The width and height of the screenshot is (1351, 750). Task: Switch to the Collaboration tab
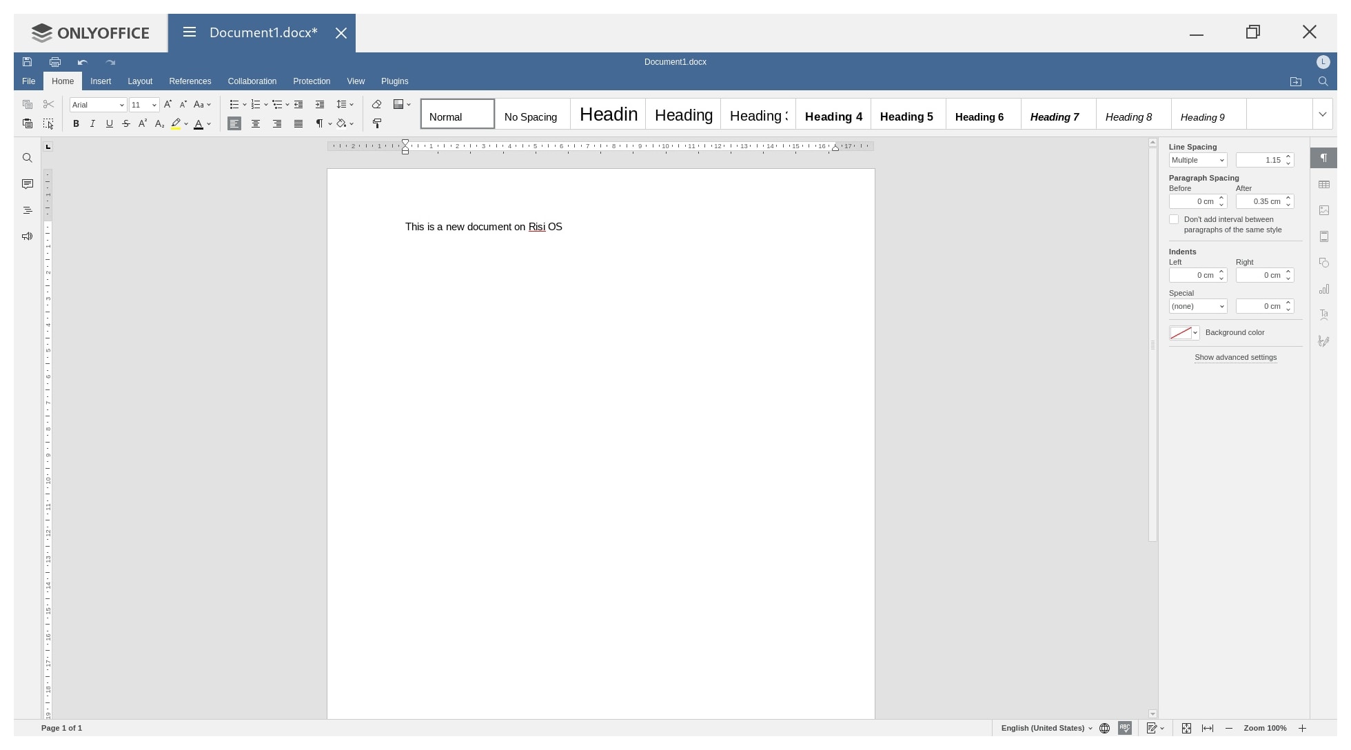tap(252, 81)
